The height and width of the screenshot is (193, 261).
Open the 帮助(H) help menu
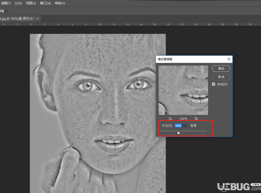[x=60, y=3]
